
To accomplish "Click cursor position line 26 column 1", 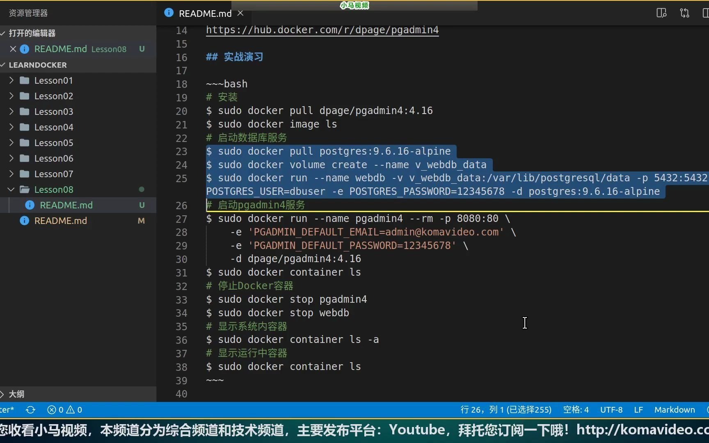I will coord(506,410).
